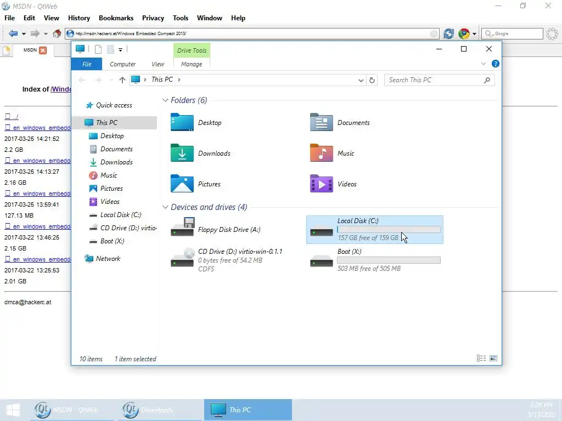
Task: Click the first en_windows_embedd link (2.2 GB)
Action: click(38, 128)
